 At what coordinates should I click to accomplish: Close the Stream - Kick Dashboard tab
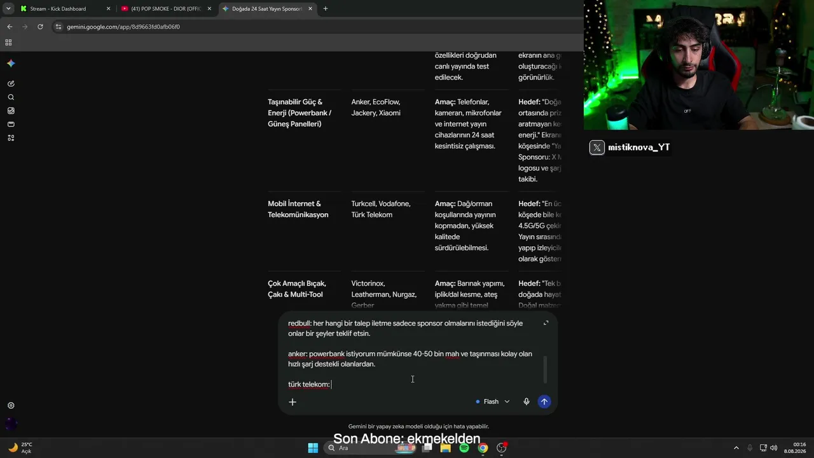click(x=108, y=9)
